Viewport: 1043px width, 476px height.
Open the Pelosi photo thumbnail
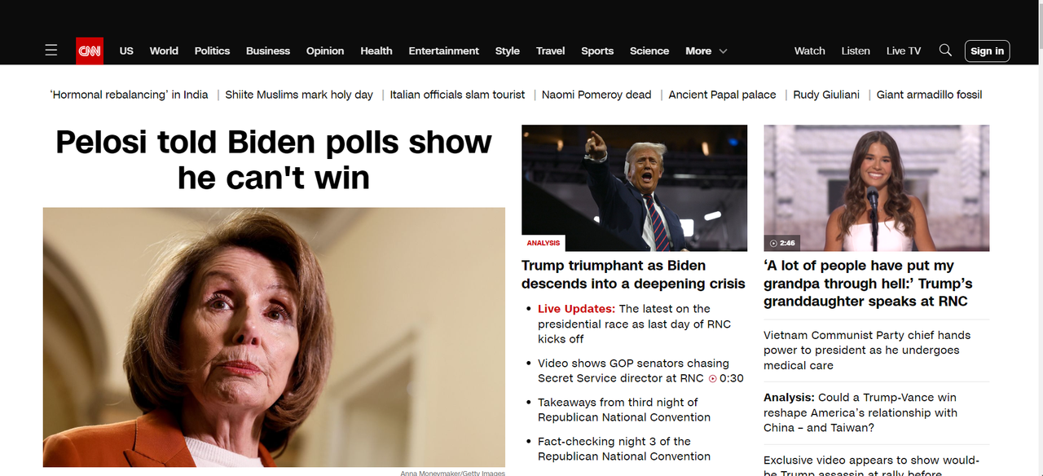[x=274, y=337]
